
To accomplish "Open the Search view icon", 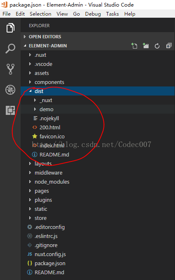I will coord(10,49).
